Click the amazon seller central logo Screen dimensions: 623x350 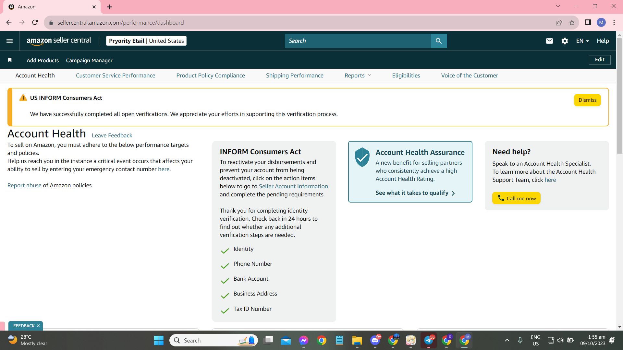click(59, 41)
